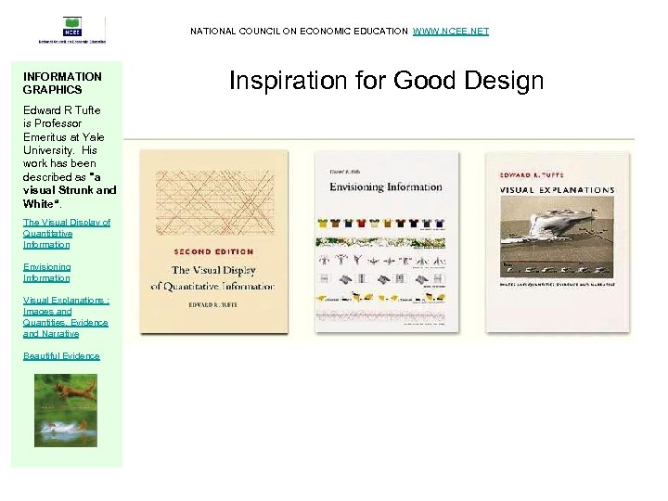This screenshot has height=501, width=668.
Task: Visit the Beautiful Evidence link
Action: coord(61,355)
